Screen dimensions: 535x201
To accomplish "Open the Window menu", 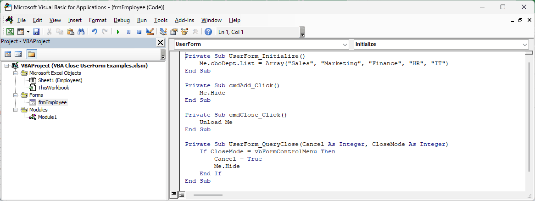I will (211, 20).
